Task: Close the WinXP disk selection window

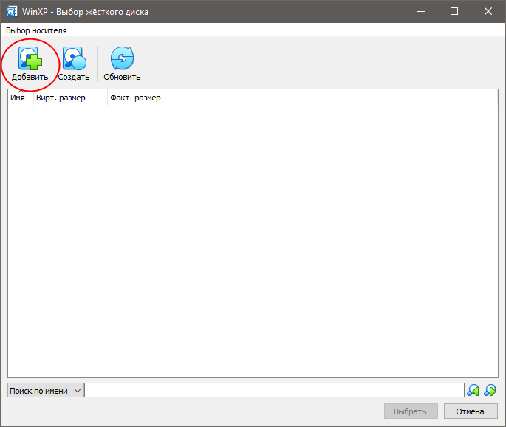Action: (x=488, y=11)
